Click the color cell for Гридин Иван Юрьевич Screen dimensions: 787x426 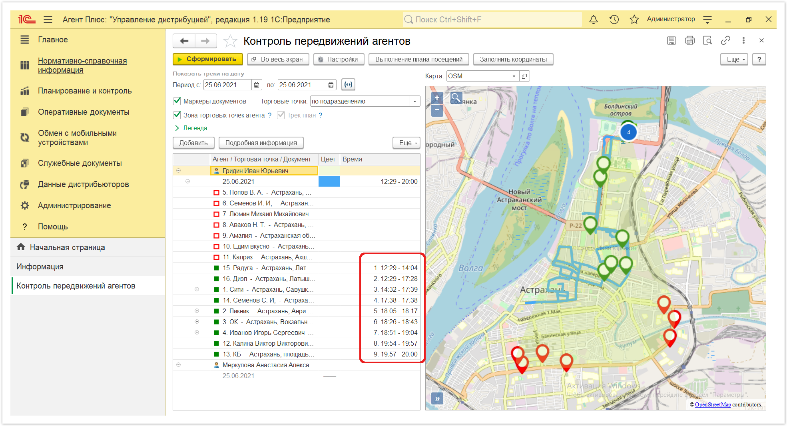click(329, 171)
